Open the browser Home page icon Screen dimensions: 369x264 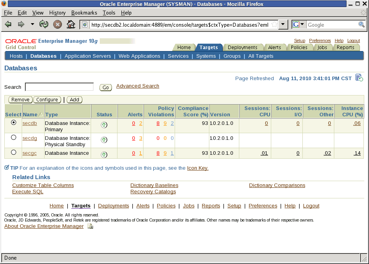(x=71, y=24)
